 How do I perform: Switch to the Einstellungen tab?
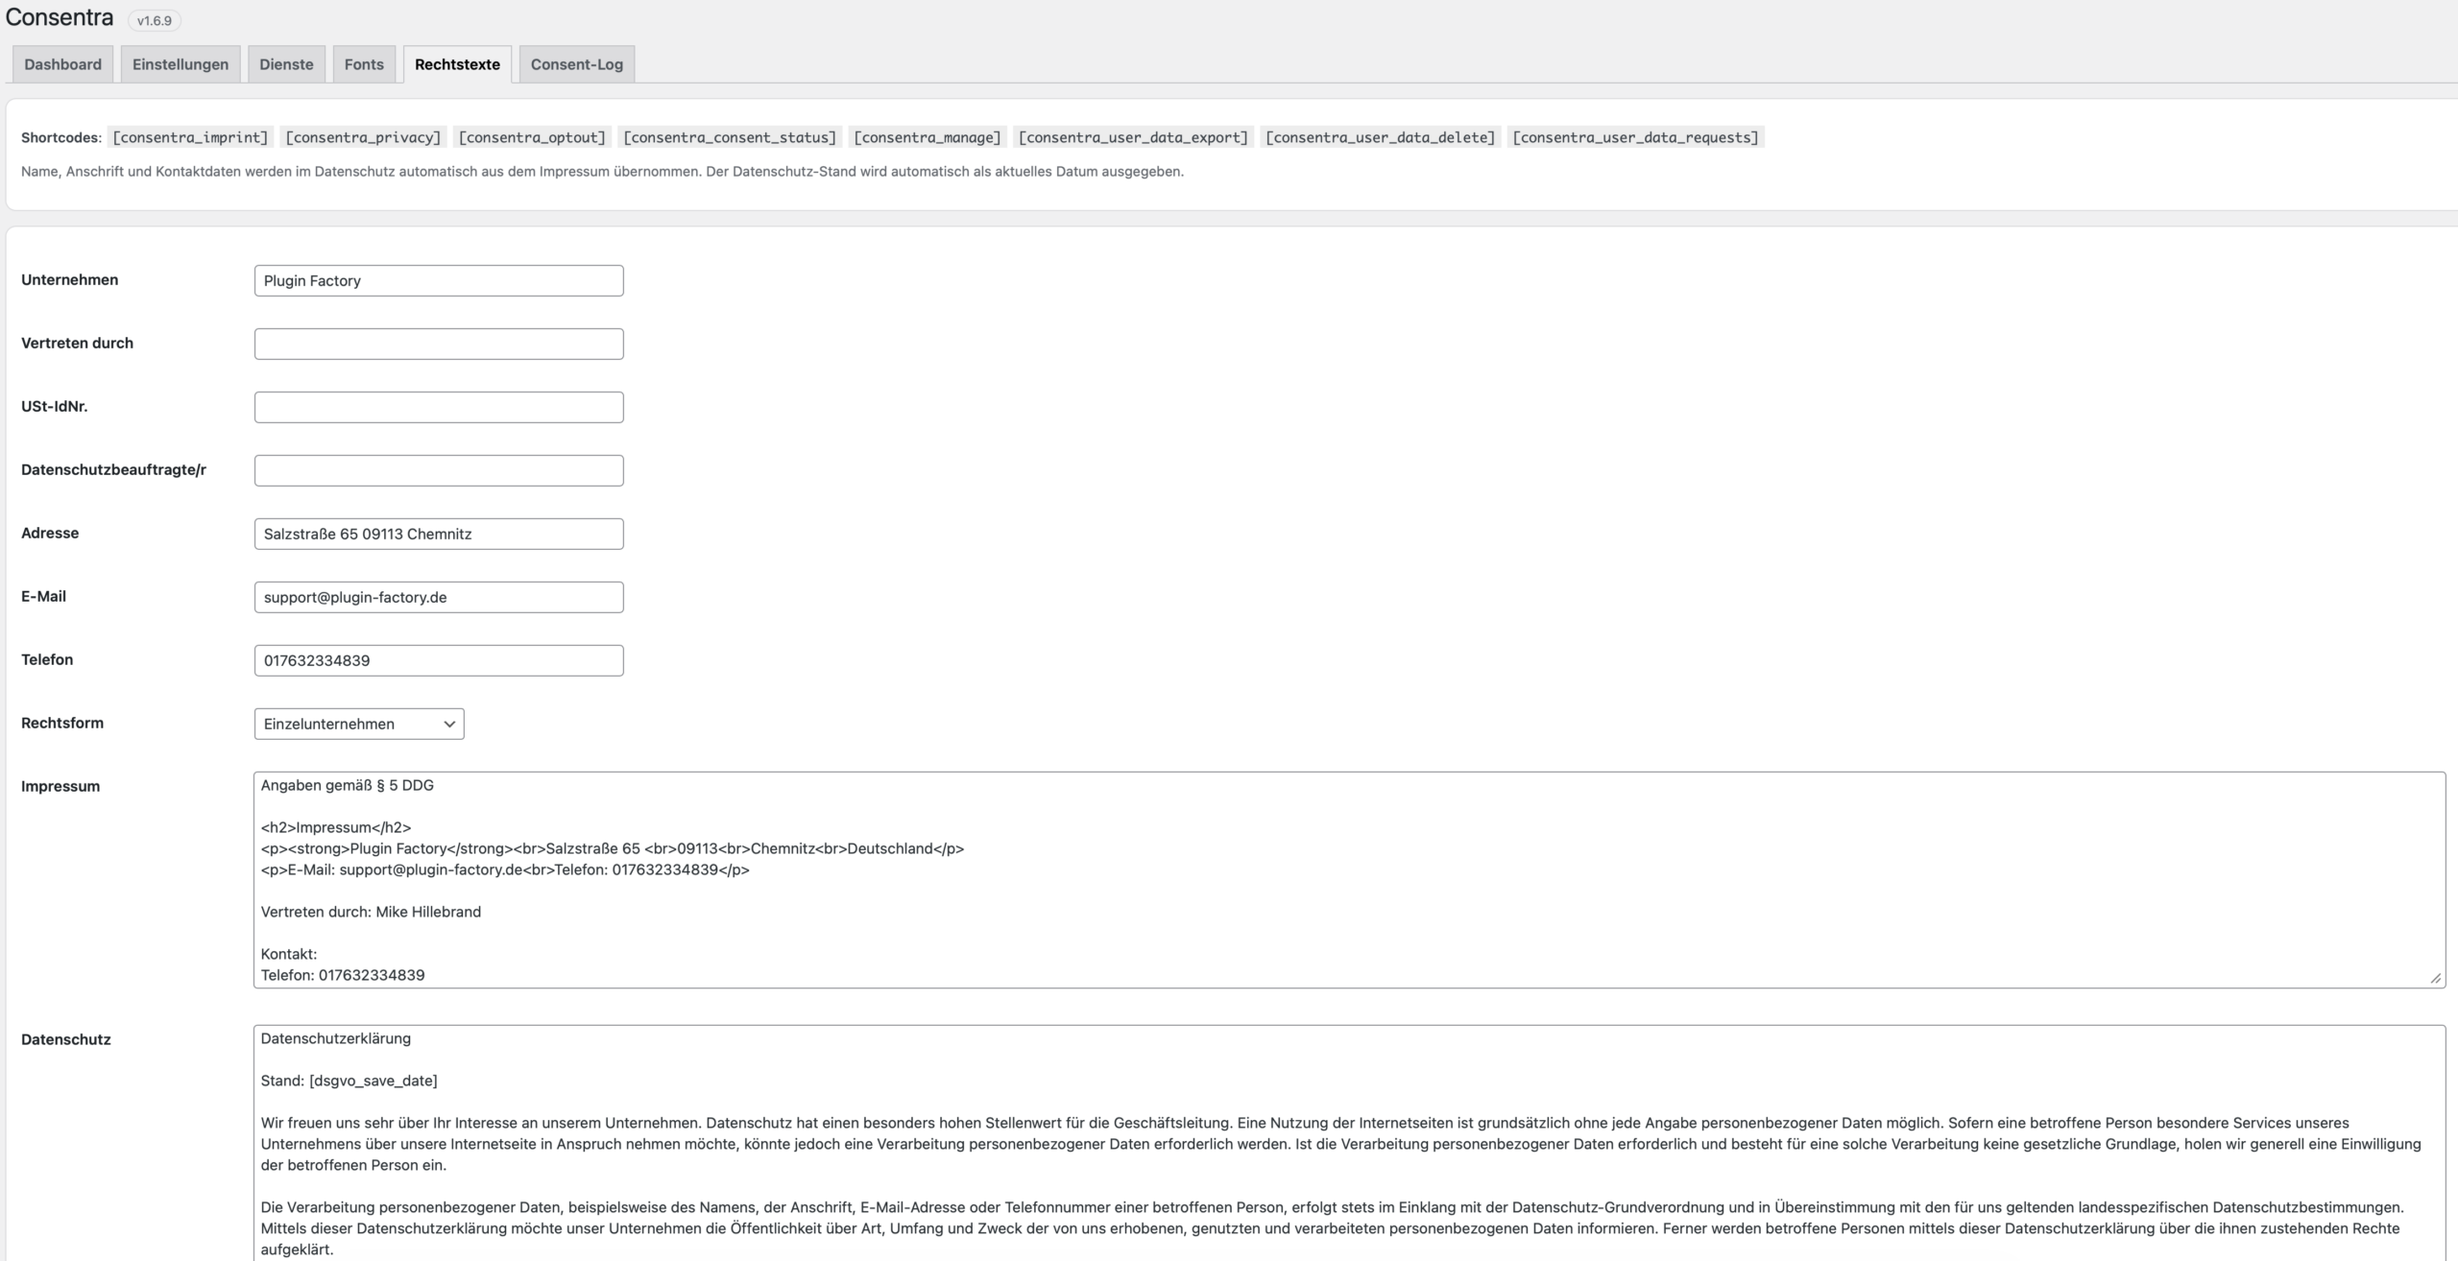click(x=181, y=64)
